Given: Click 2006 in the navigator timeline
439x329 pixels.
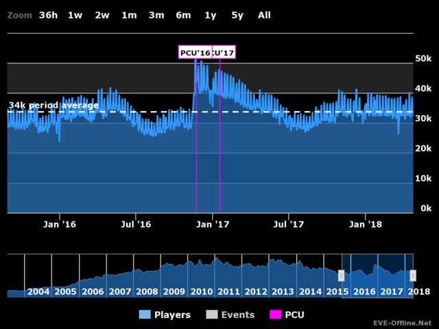Looking at the screenshot, I should pos(93,291).
